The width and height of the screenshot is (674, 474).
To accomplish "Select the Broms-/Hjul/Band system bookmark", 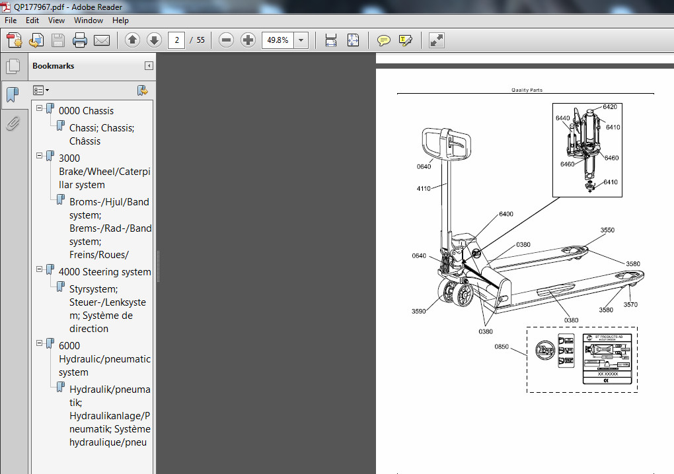I will (x=110, y=228).
